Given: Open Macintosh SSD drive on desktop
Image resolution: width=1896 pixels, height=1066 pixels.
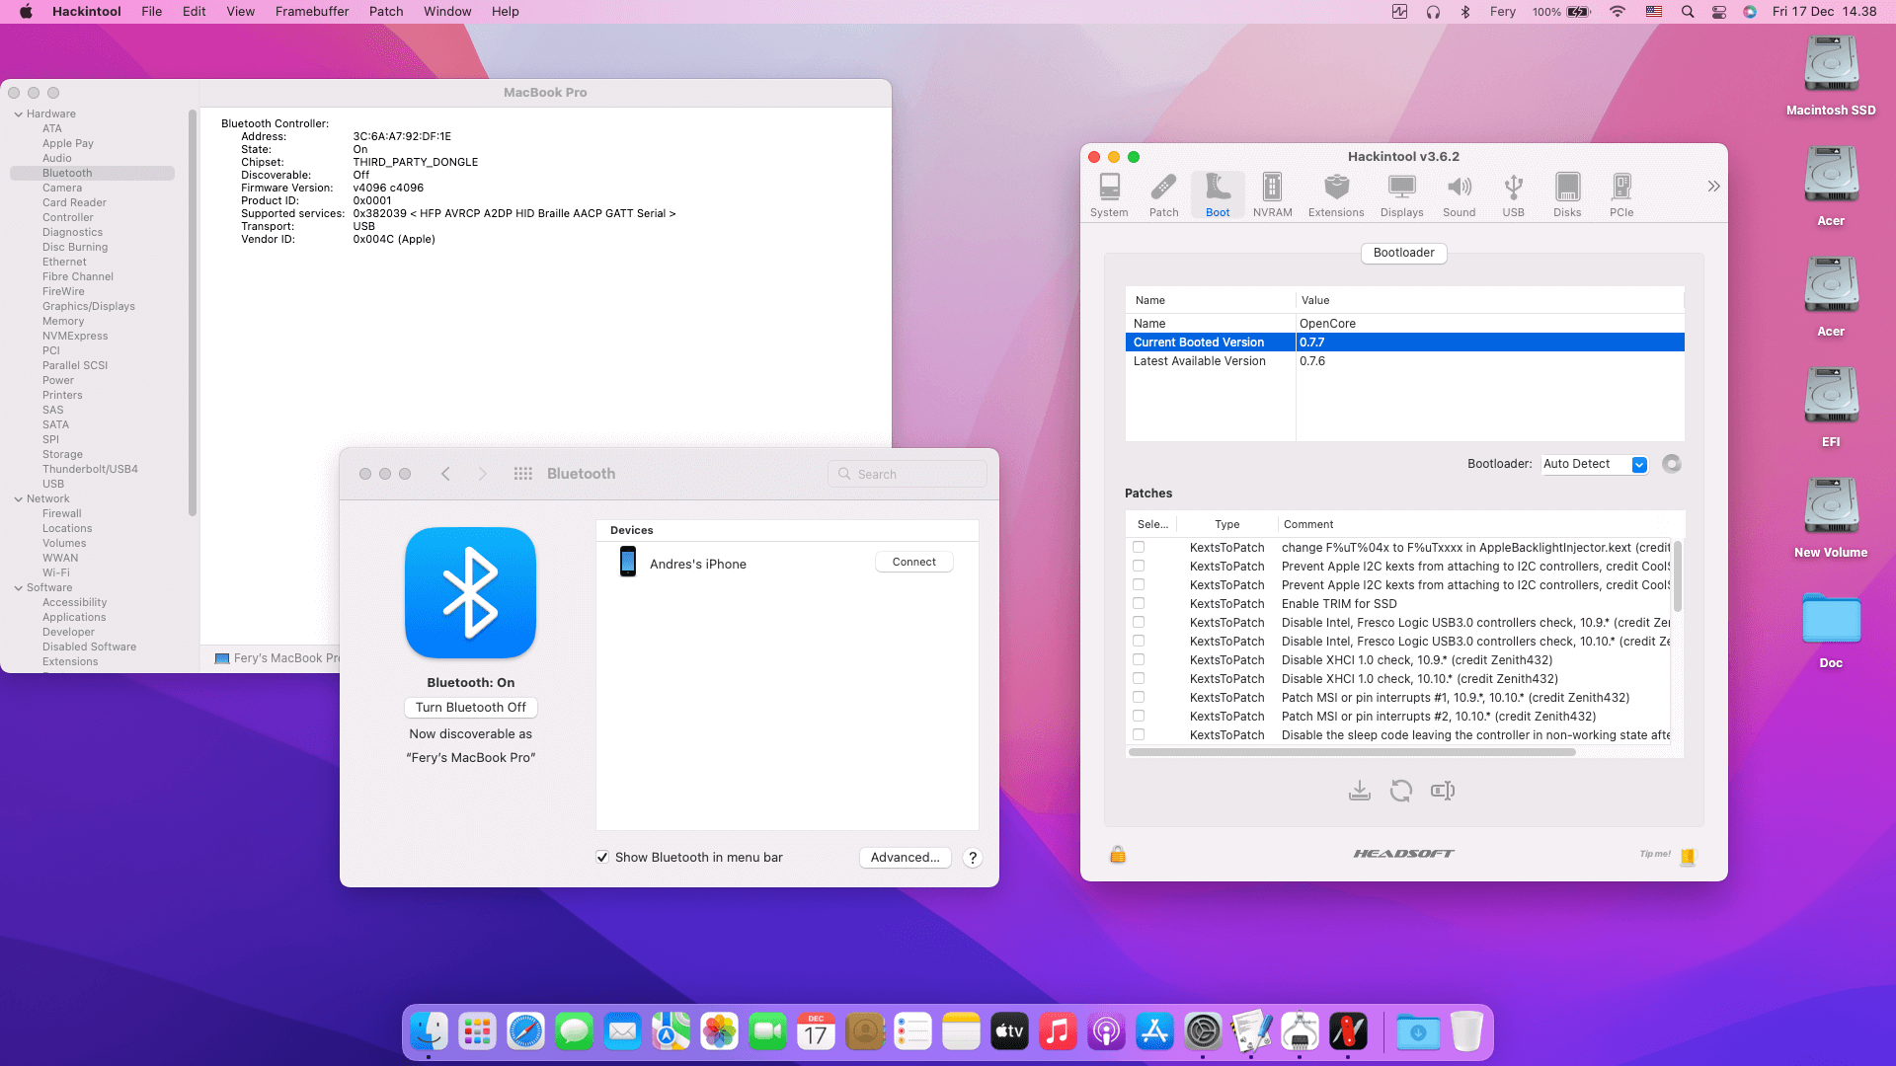Looking at the screenshot, I should [x=1831, y=75].
